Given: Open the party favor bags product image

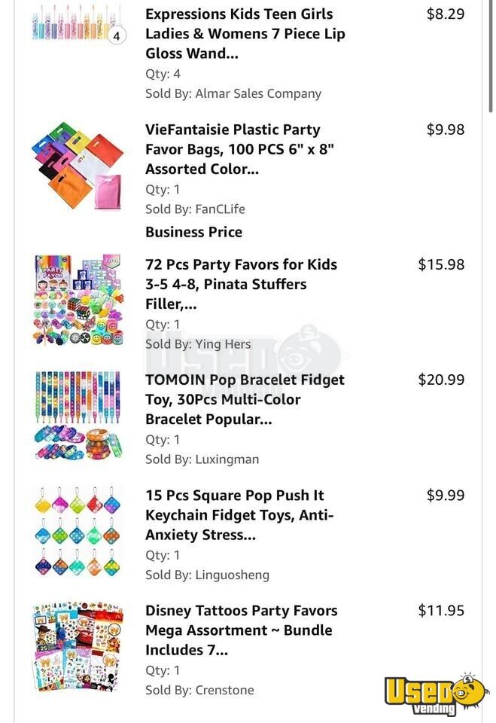Looking at the screenshot, I should (x=78, y=165).
